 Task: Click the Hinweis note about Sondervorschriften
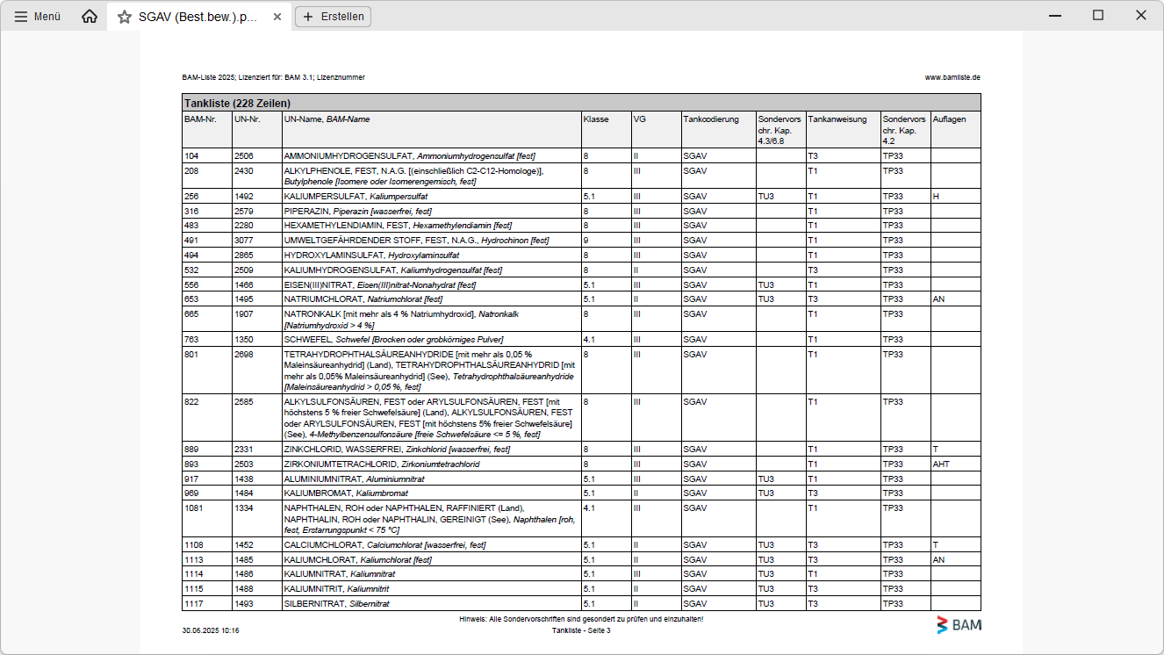pos(581,619)
